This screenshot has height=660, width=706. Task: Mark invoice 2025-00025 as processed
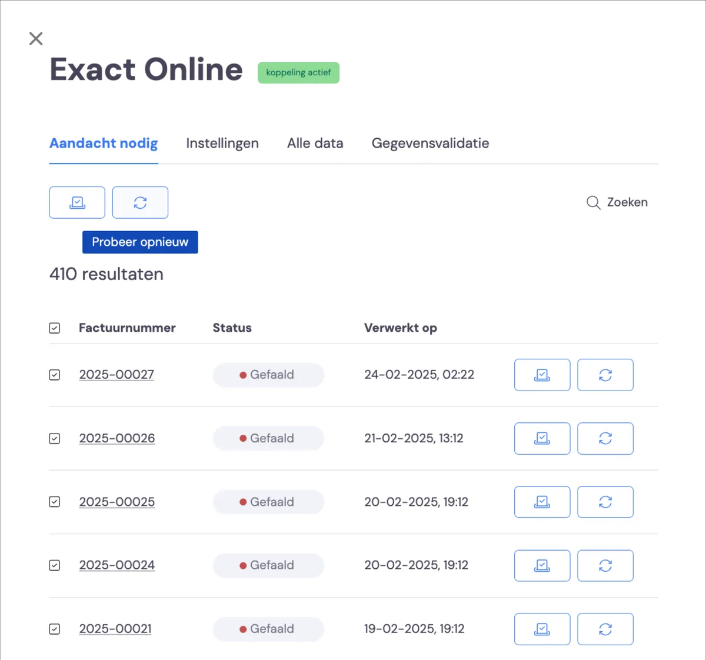coord(542,502)
